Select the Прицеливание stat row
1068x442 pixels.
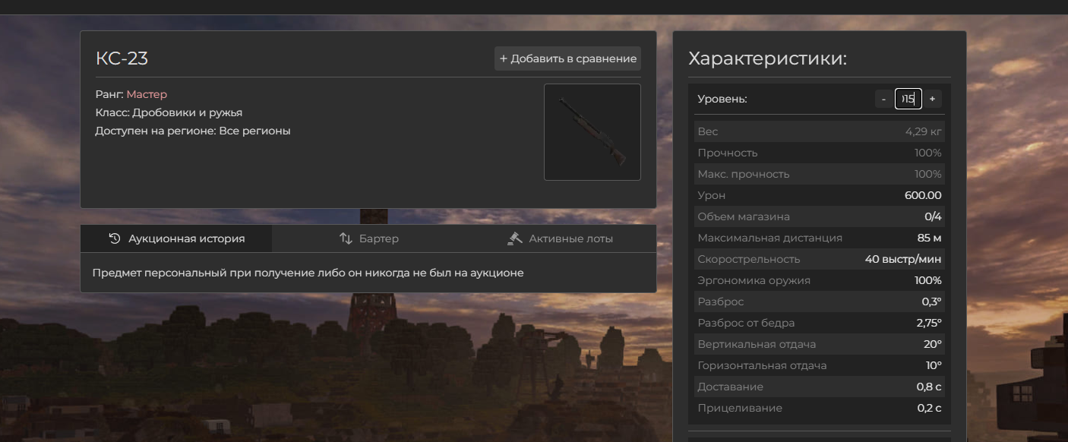pyautogui.click(x=819, y=408)
